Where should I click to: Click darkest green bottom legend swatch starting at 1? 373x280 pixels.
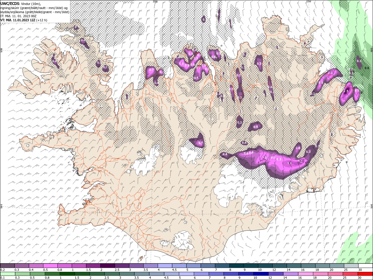(x=67, y=274)
